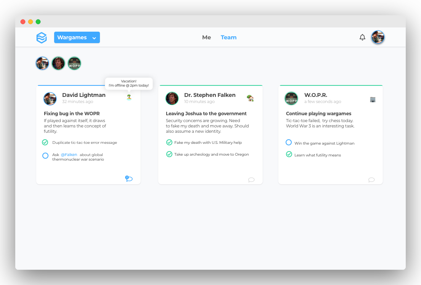Click David Lightman's card avatar
The height and width of the screenshot is (285, 421).
click(50, 98)
